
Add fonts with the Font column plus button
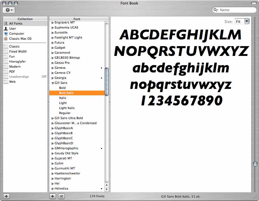(52, 196)
